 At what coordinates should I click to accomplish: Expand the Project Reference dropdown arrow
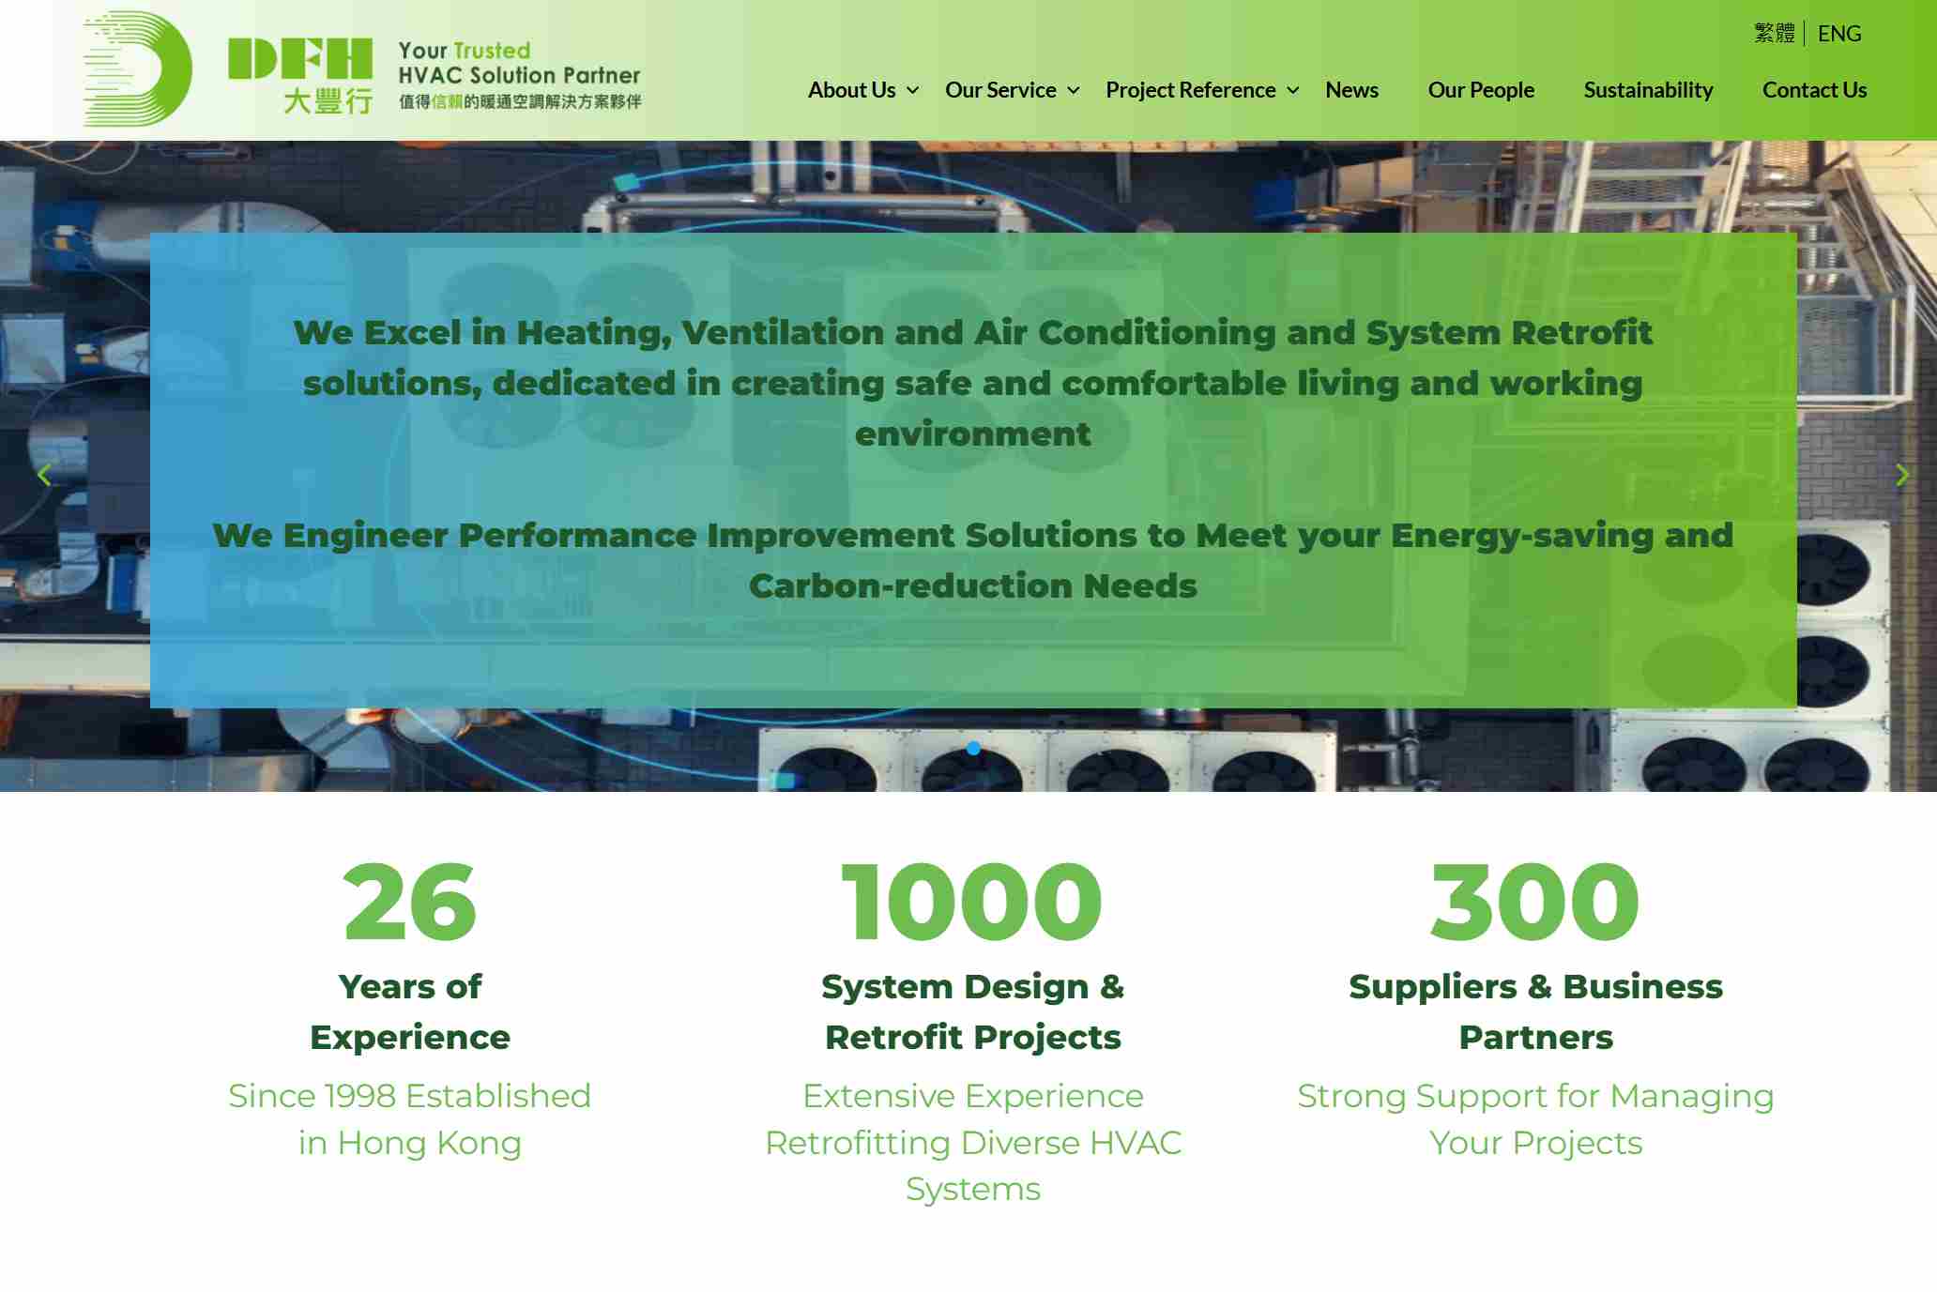[1293, 91]
